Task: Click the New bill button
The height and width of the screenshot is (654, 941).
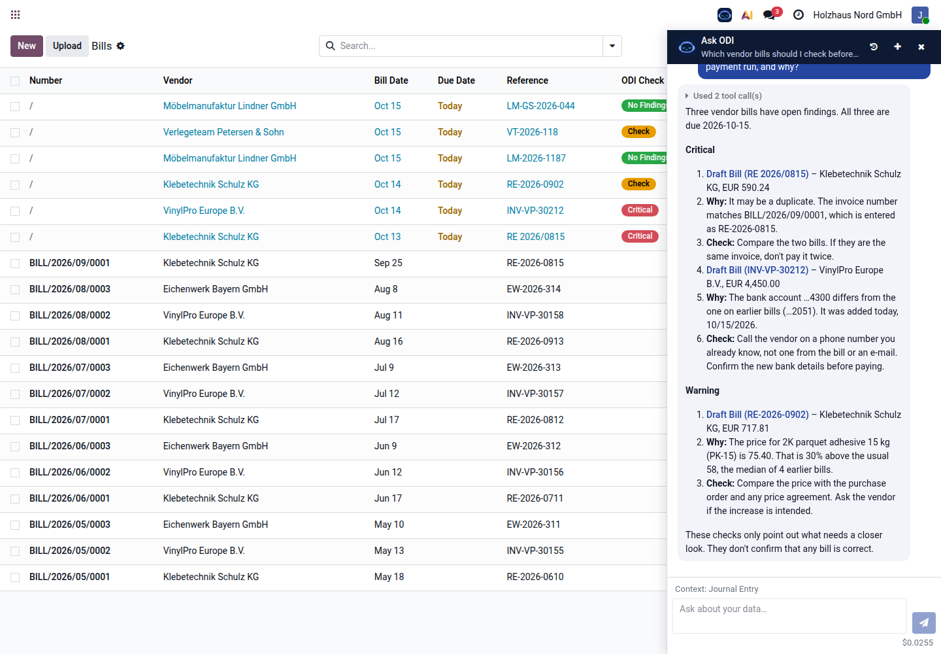Action: click(27, 46)
